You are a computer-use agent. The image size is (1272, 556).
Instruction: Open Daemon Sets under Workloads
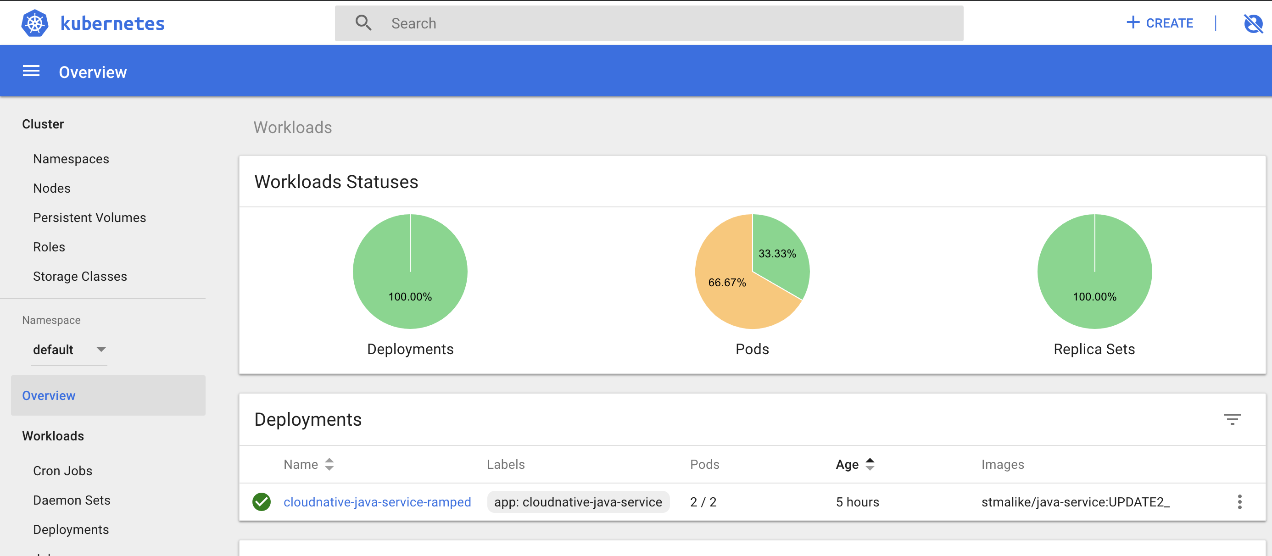[72, 500]
